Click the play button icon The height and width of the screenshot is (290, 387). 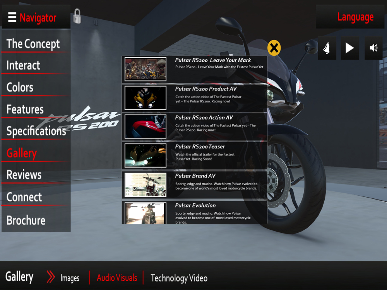pyautogui.click(x=350, y=48)
